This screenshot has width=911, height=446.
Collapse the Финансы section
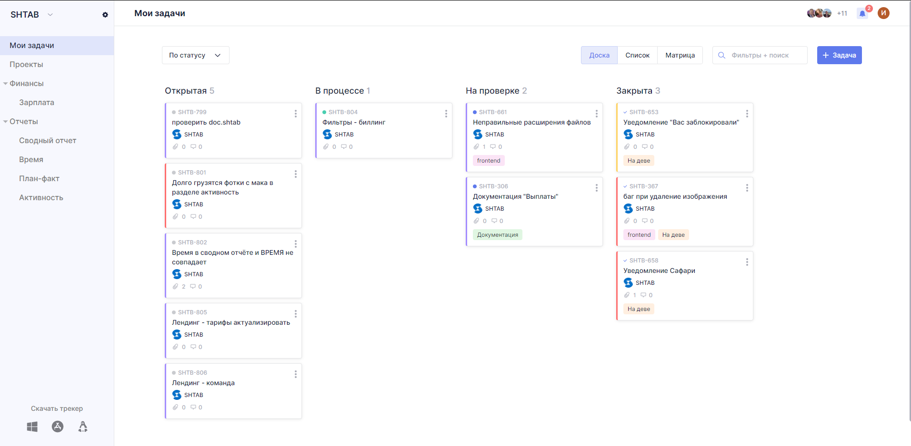click(x=5, y=84)
